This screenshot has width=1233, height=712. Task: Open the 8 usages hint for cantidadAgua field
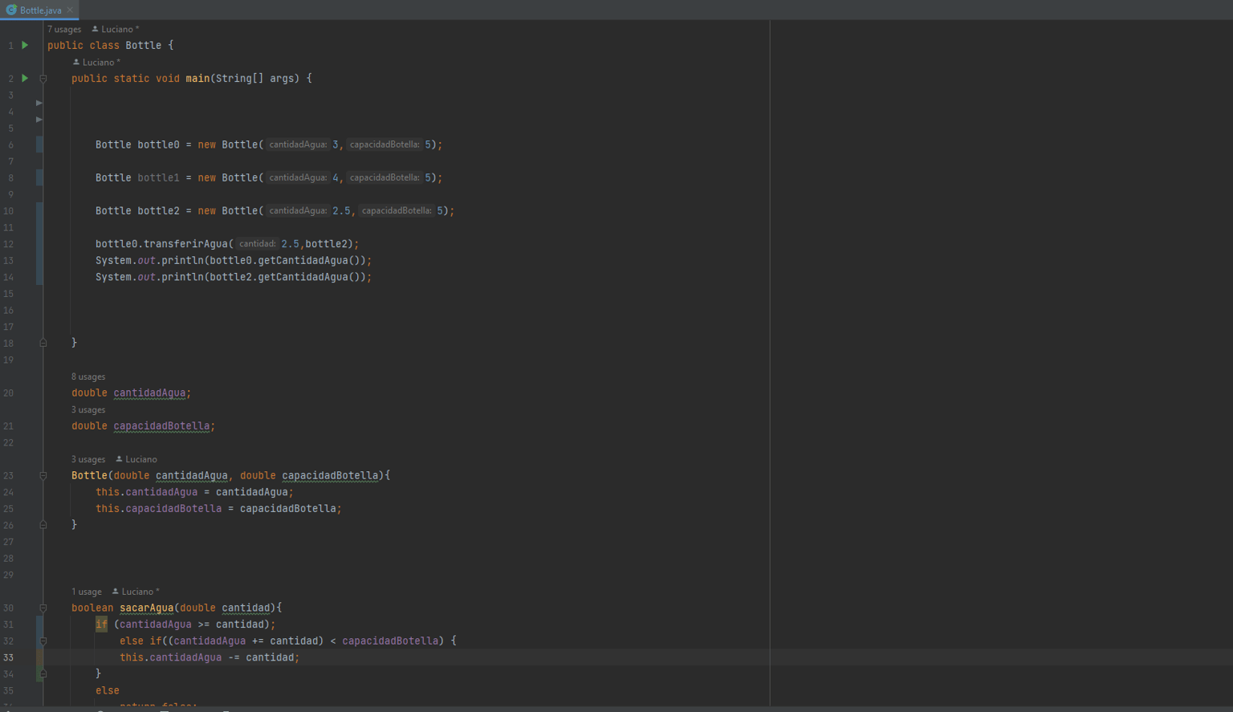coord(88,376)
